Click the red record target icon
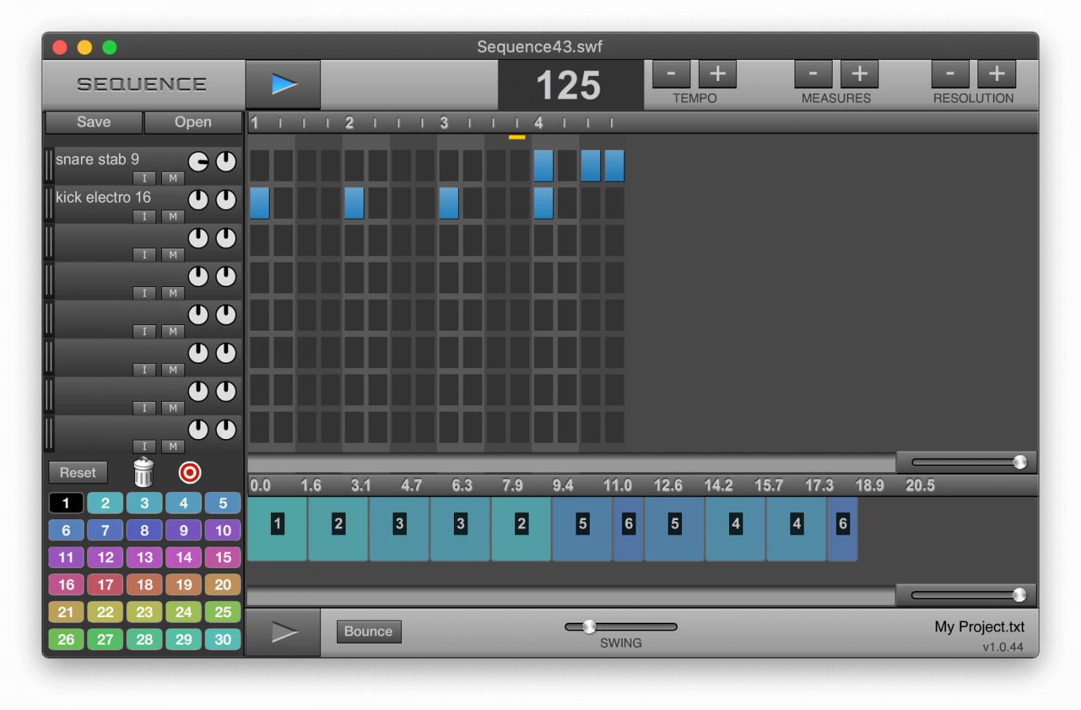This screenshot has width=1081, height=710. tap(189, 472)
